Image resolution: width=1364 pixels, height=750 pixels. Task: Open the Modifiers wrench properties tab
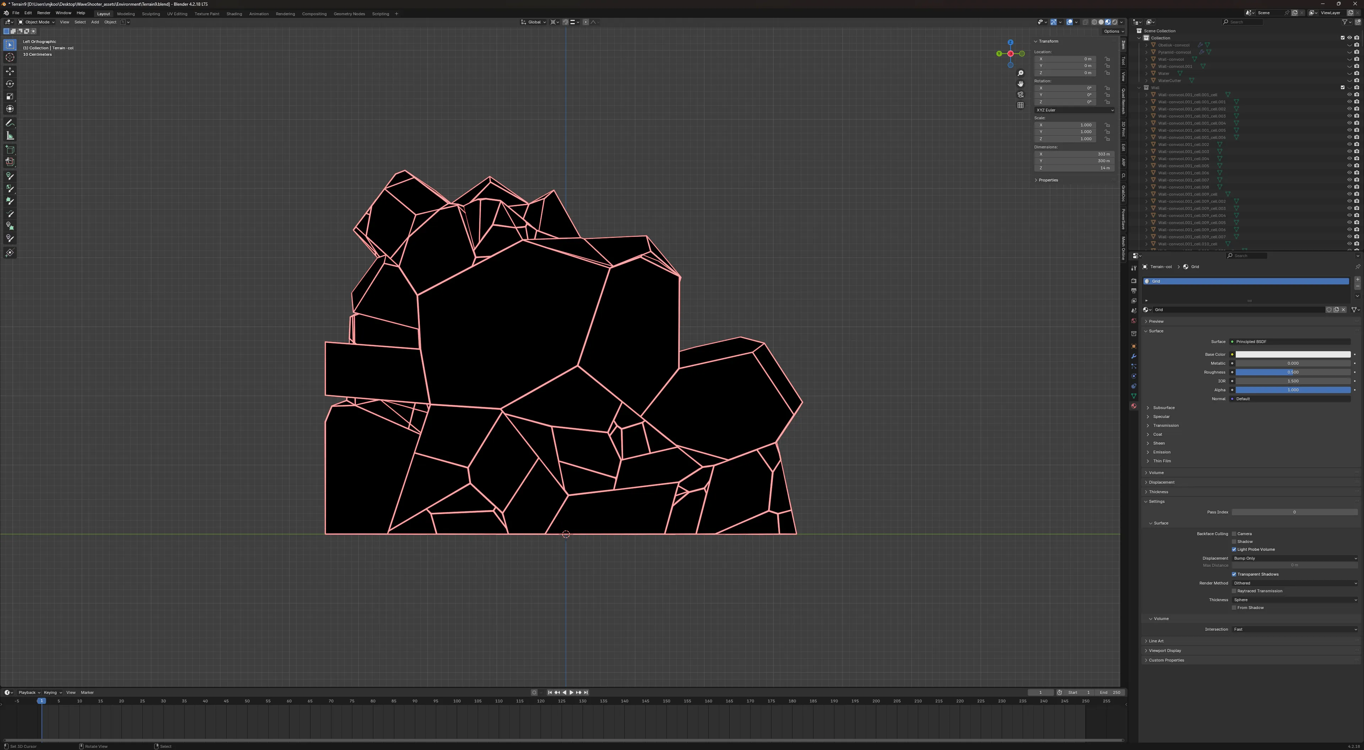[x=1134, y=356]
